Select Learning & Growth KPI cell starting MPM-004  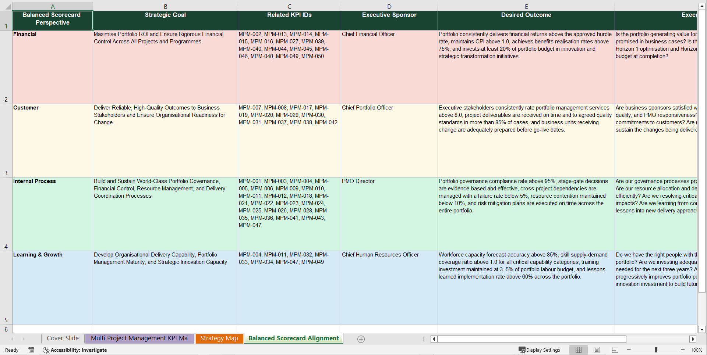(x=289, y=287)
